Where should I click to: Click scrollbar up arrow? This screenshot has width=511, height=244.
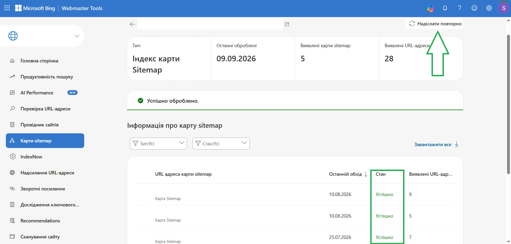coord(509,20)
